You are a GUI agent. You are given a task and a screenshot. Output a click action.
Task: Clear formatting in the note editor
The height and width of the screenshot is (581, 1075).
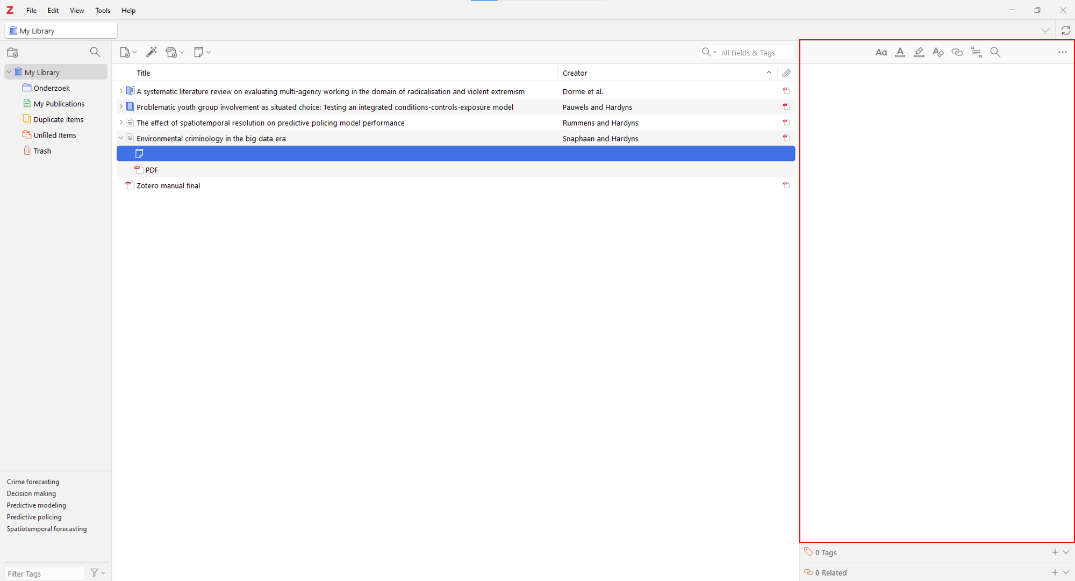coord(938,52)
